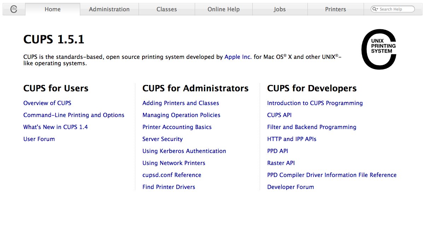Viewport: 423px width, 226px height.
Task: Open the Home tab
Action: 53,9
